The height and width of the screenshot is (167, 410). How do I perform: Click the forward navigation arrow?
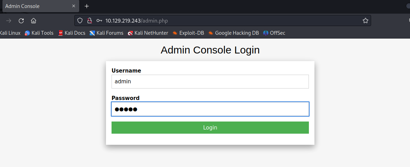coord(9,21)
